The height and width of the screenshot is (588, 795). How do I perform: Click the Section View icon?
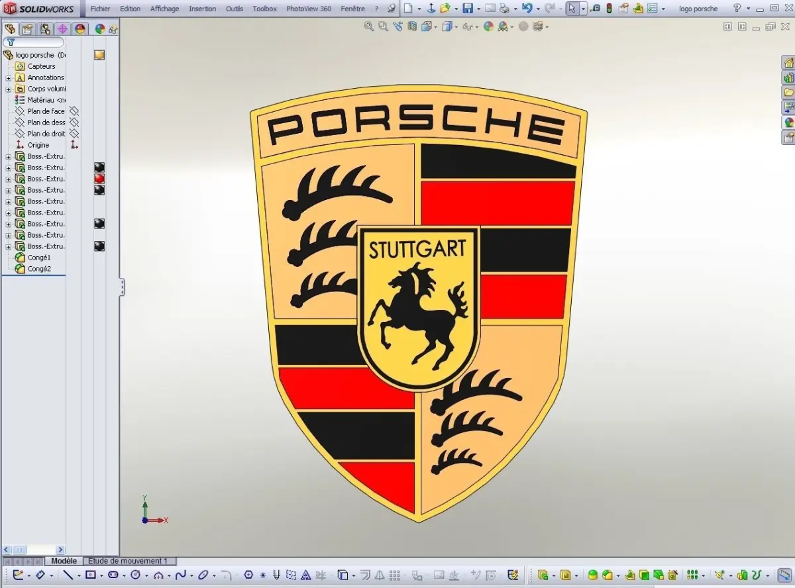coord(412,26)
